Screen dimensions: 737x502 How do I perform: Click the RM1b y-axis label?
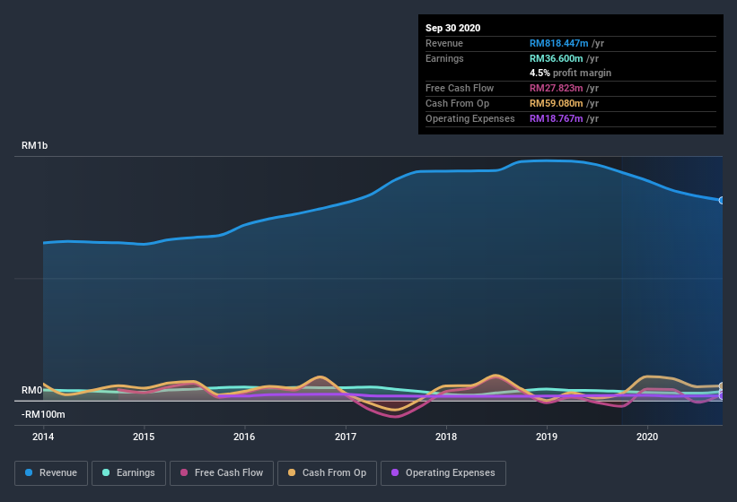34,145
